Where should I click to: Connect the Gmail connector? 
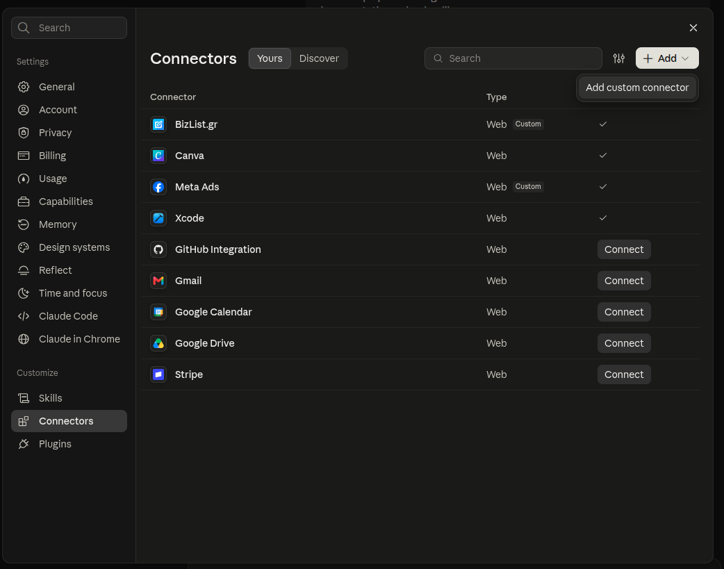tap(624, 281)
